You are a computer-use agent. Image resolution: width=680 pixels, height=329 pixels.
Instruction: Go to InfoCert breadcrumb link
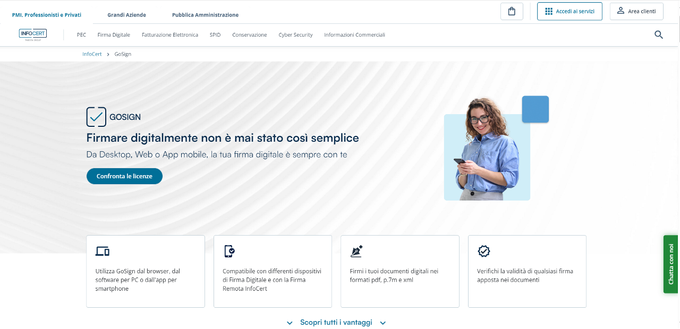92,54
